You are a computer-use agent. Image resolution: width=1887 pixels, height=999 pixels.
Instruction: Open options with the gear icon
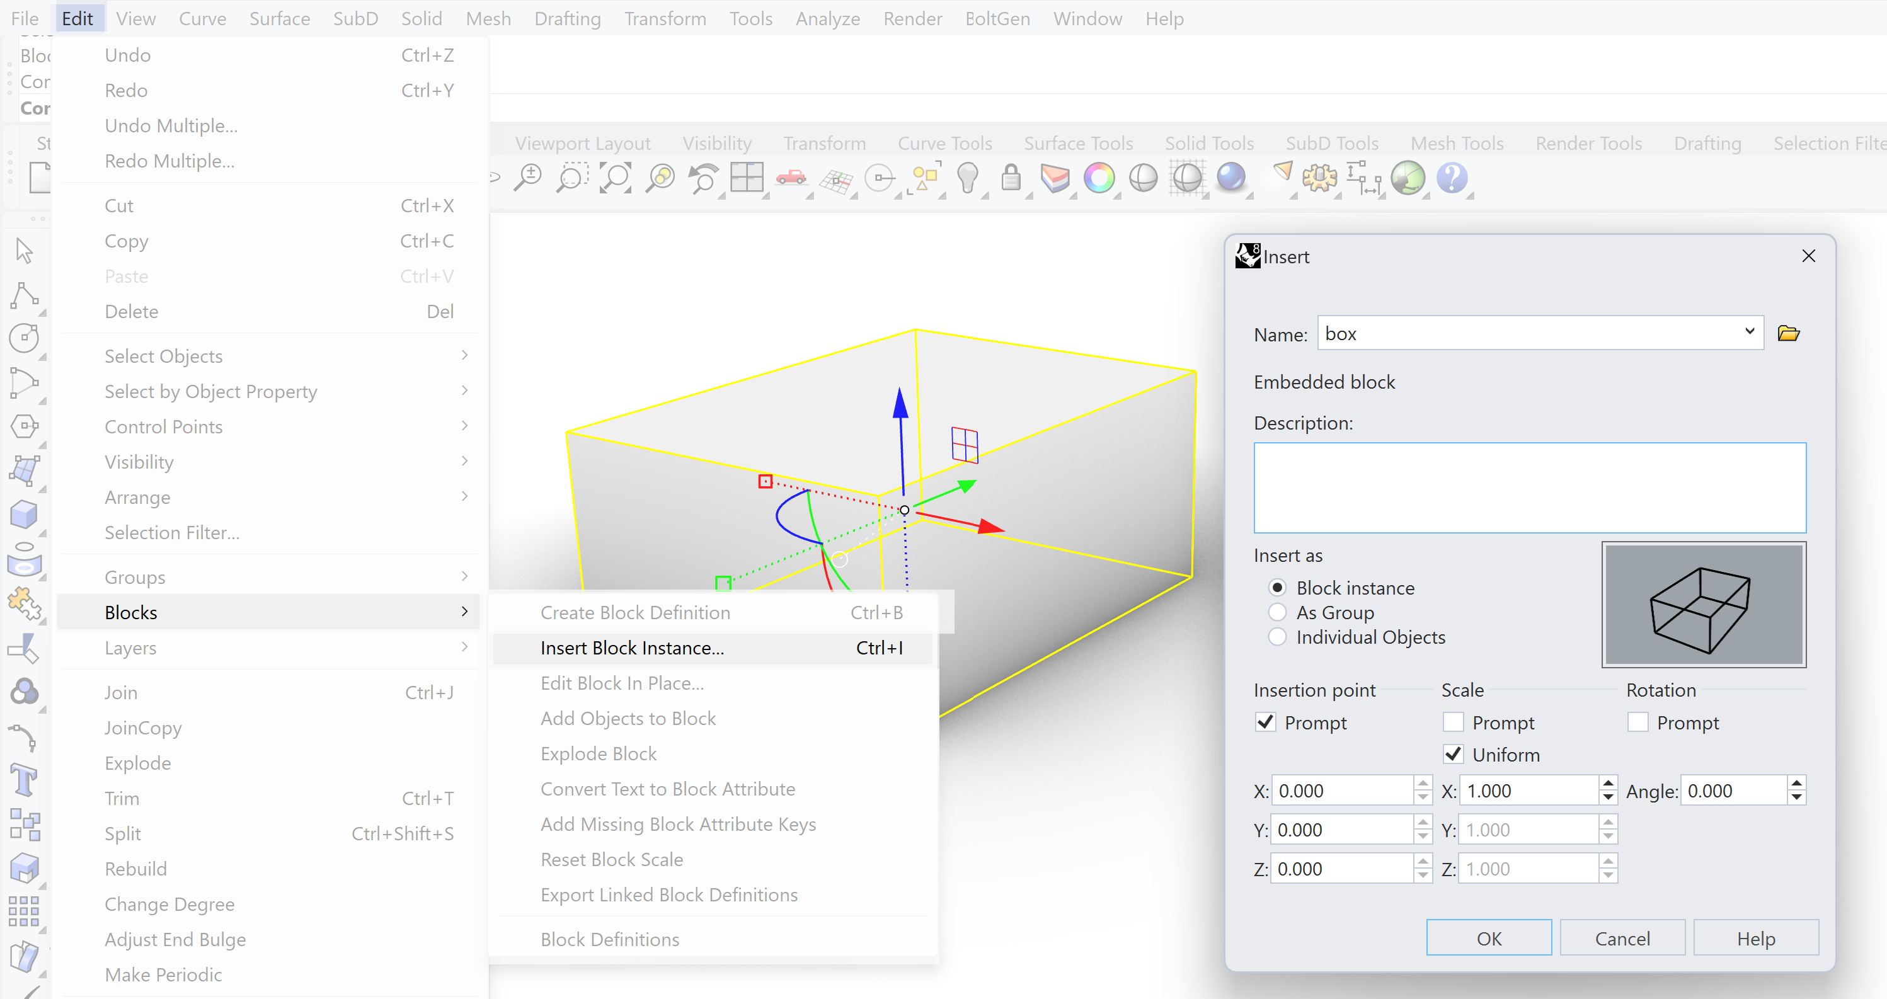tap(1319, 178)
